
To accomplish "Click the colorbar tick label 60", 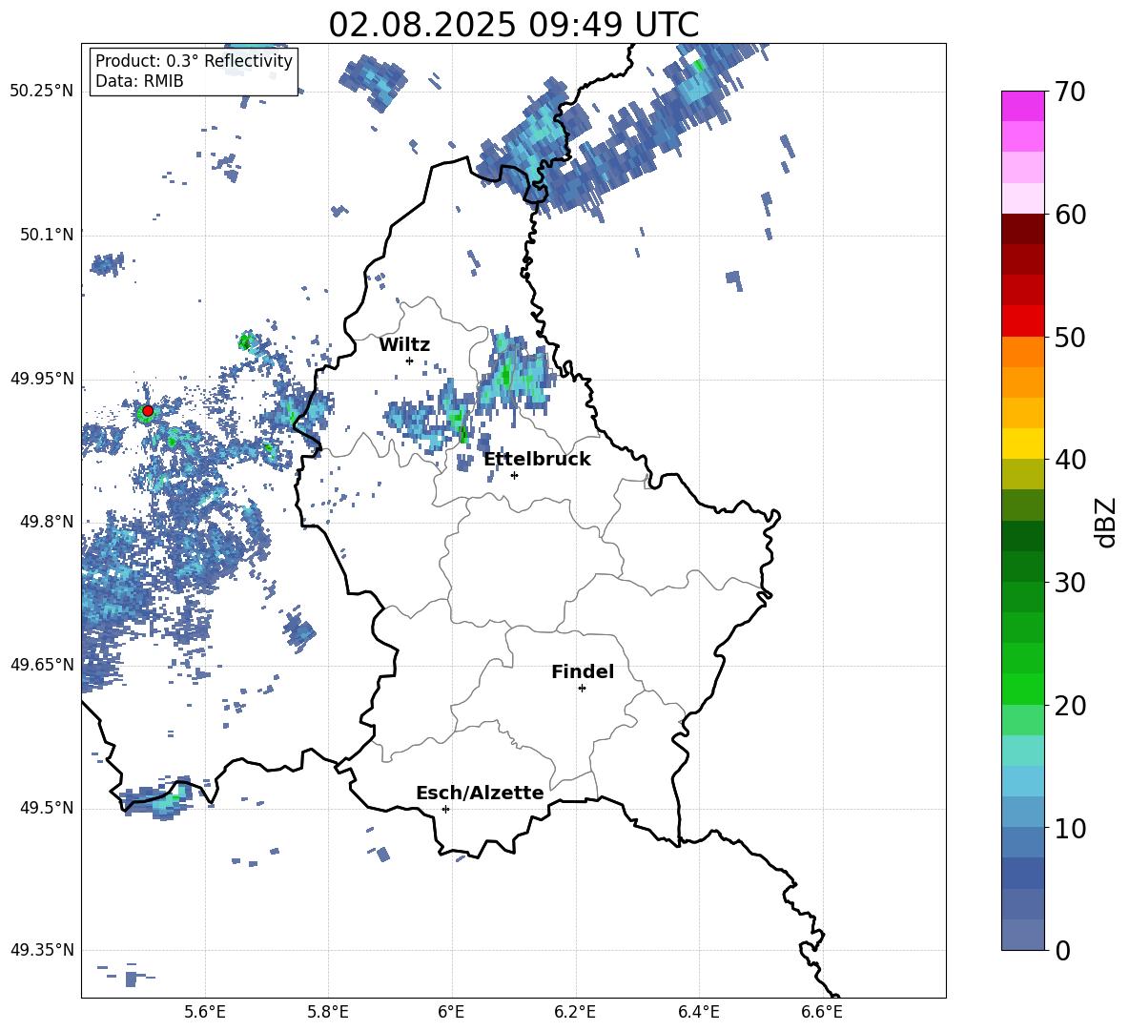I will [x=1070, y=215].
